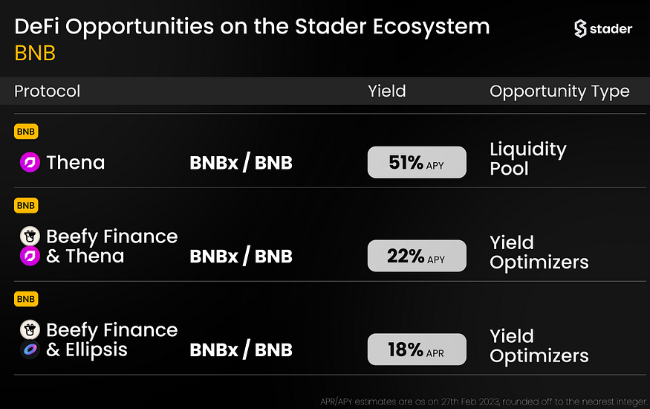Click the Thena icon in first row

coord(30,162)
